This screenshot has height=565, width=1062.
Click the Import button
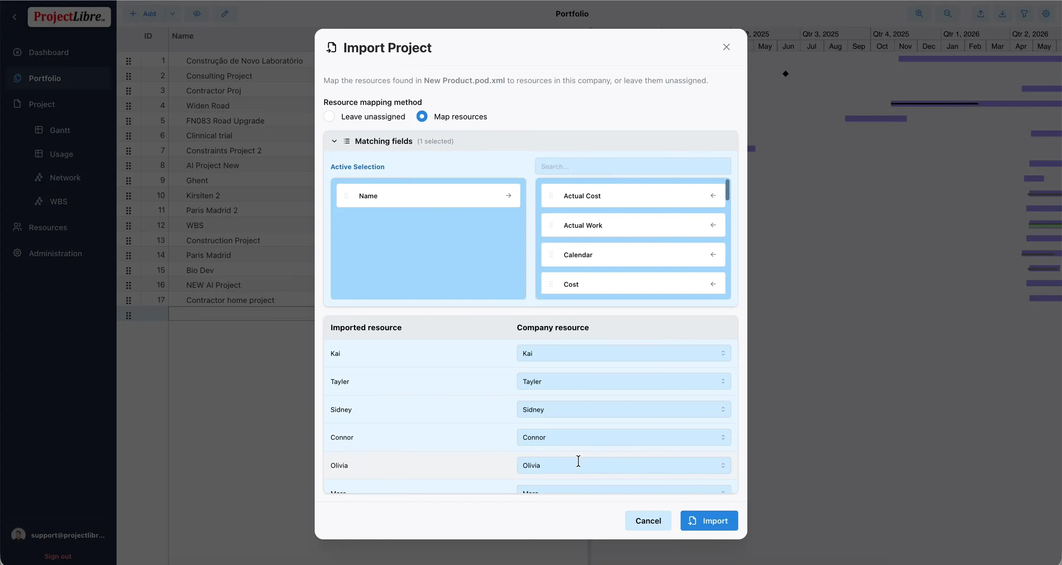point(709,521)
